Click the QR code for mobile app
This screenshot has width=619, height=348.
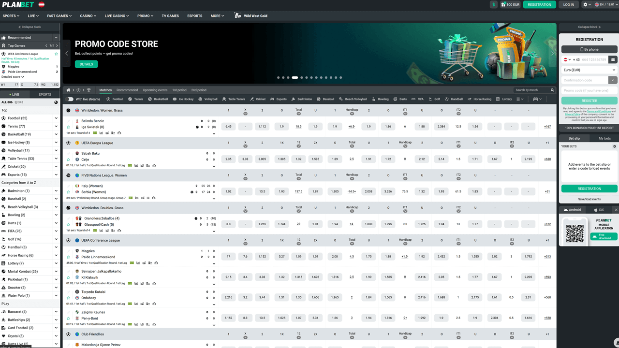[575, 233]
